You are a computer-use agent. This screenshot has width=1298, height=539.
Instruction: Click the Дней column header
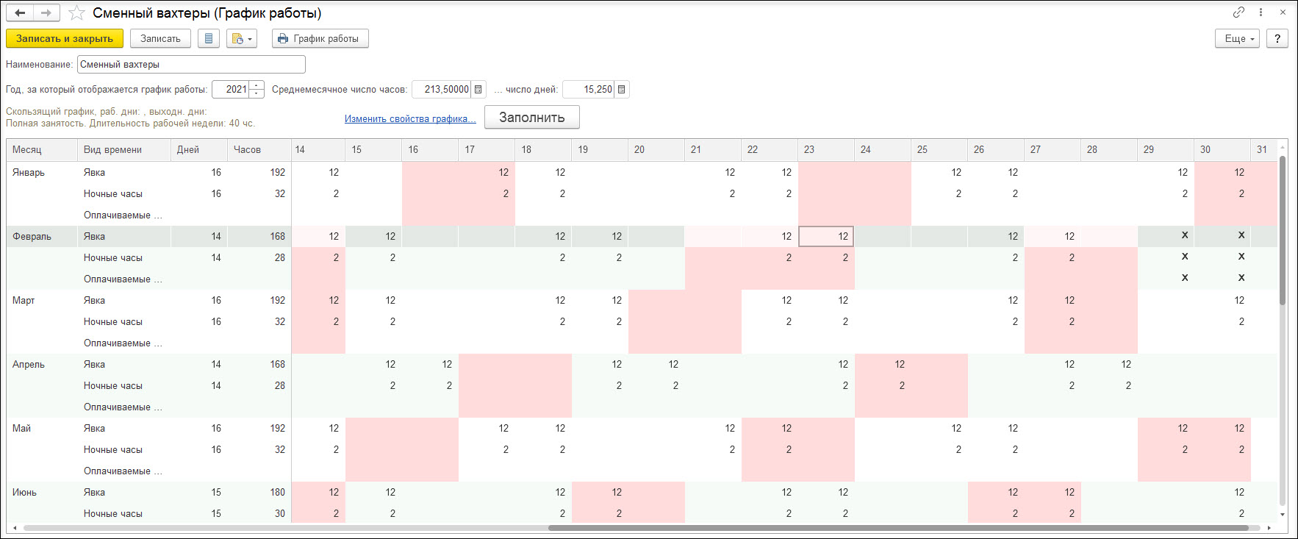[199, 149]
